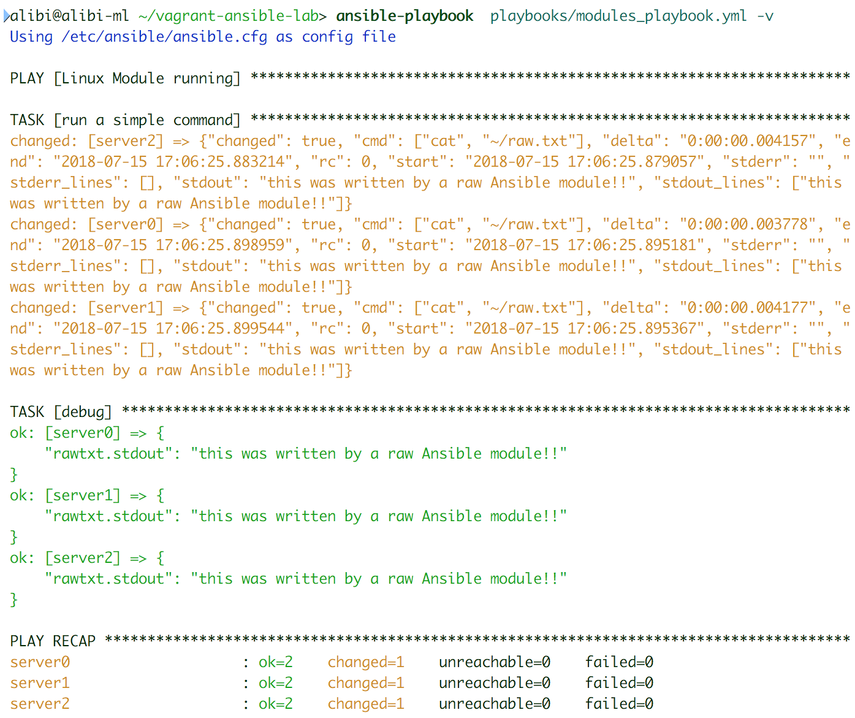Click rawtxt.stdout value under server2 debug
Viewport: 855px width, 718px height.
tap(379, 579)
